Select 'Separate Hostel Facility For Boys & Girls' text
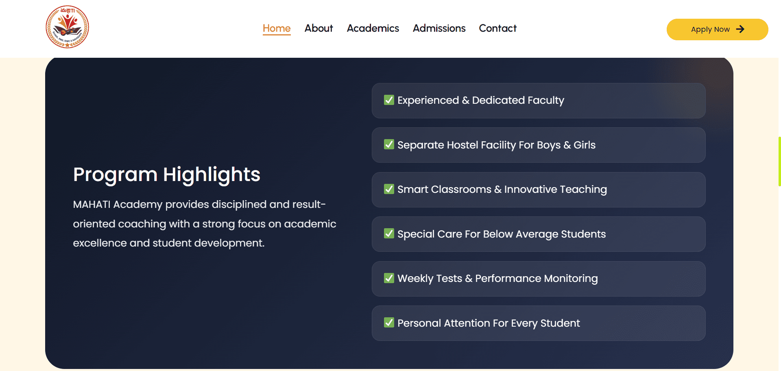The image size is (781, 371). 496,145
